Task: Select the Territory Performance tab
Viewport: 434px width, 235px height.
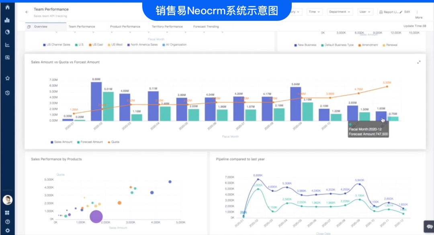Action: pos(167,27)
